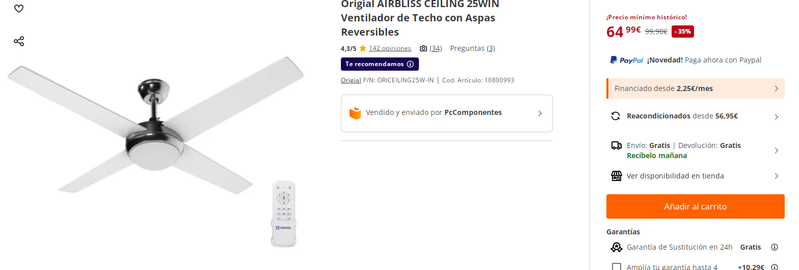
Task: Open the Preguntas (3) link
Action: click(x=472, y=48)
